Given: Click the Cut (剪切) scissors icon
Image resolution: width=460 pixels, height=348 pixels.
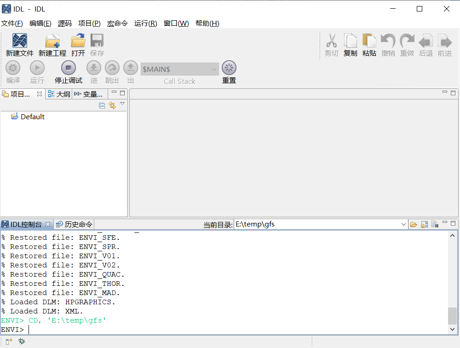Looking at the screenshot, I should pos(332,41).
